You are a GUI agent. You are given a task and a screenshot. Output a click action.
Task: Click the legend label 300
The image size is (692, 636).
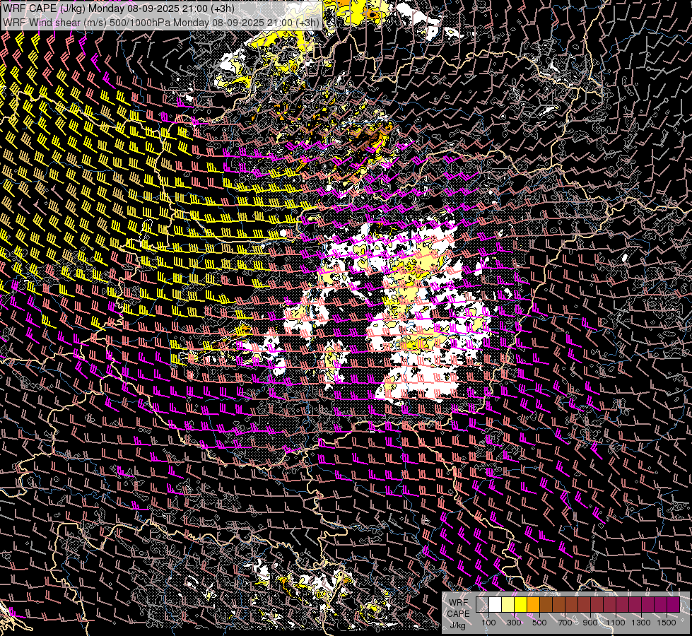(x=514, y=623)
